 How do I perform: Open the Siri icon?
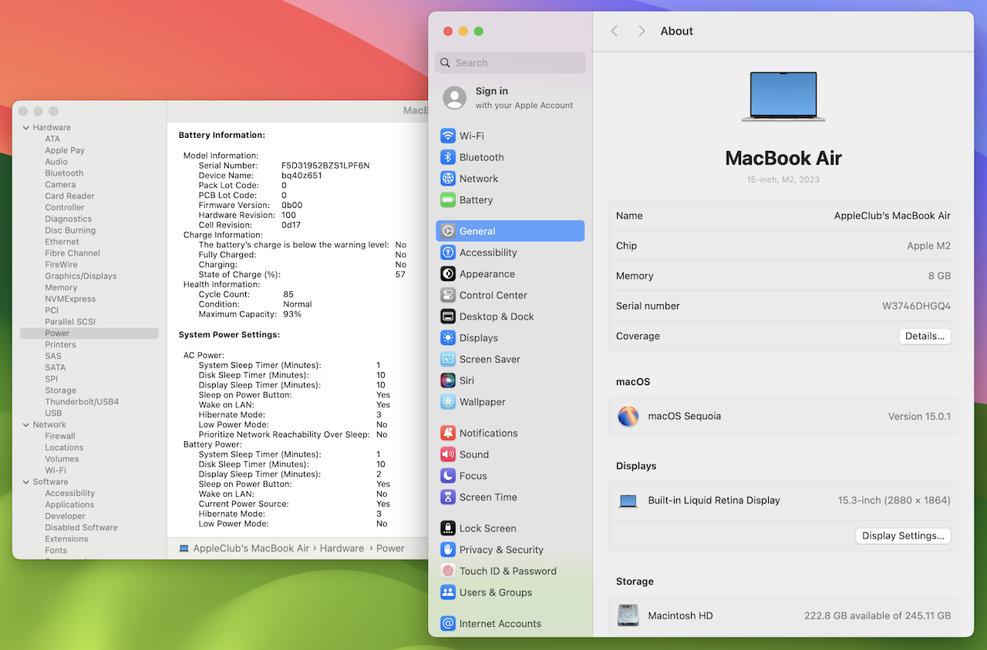[448, 380]
